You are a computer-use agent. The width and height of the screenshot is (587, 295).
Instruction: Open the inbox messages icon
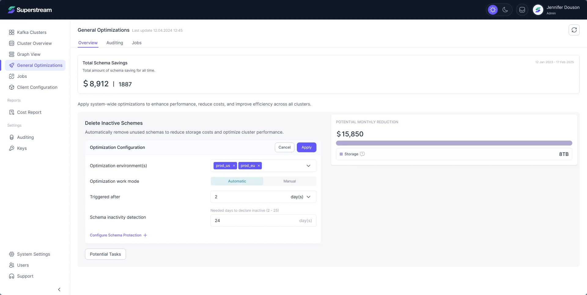coord(522,10)
